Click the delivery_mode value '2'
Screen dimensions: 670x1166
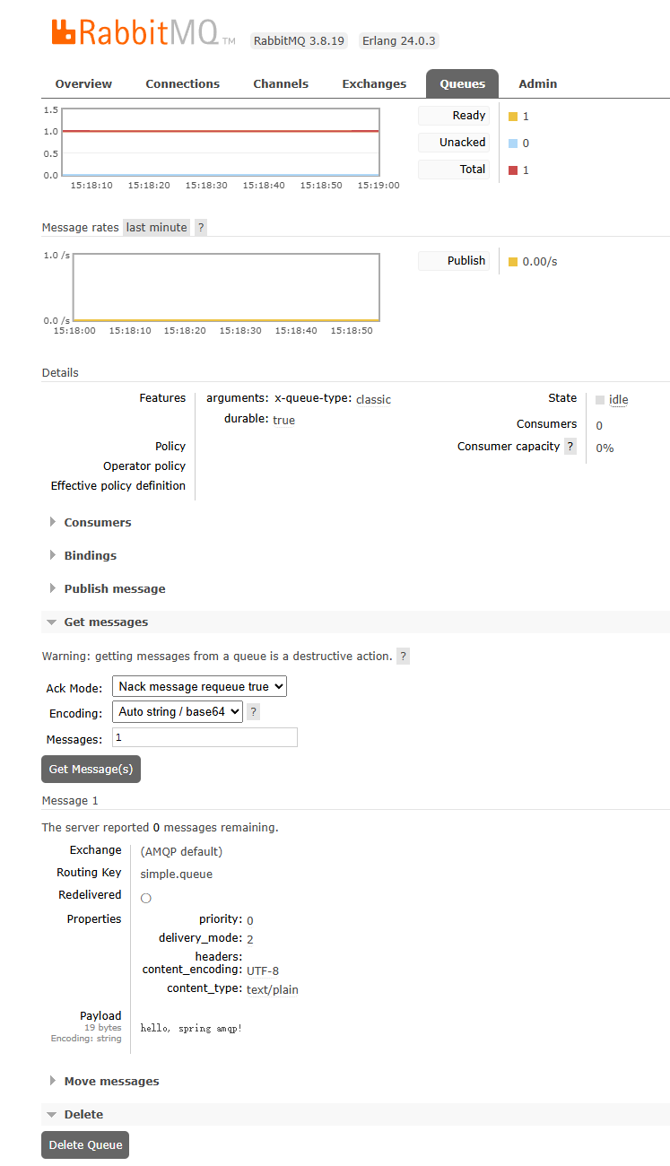(250, 939)
